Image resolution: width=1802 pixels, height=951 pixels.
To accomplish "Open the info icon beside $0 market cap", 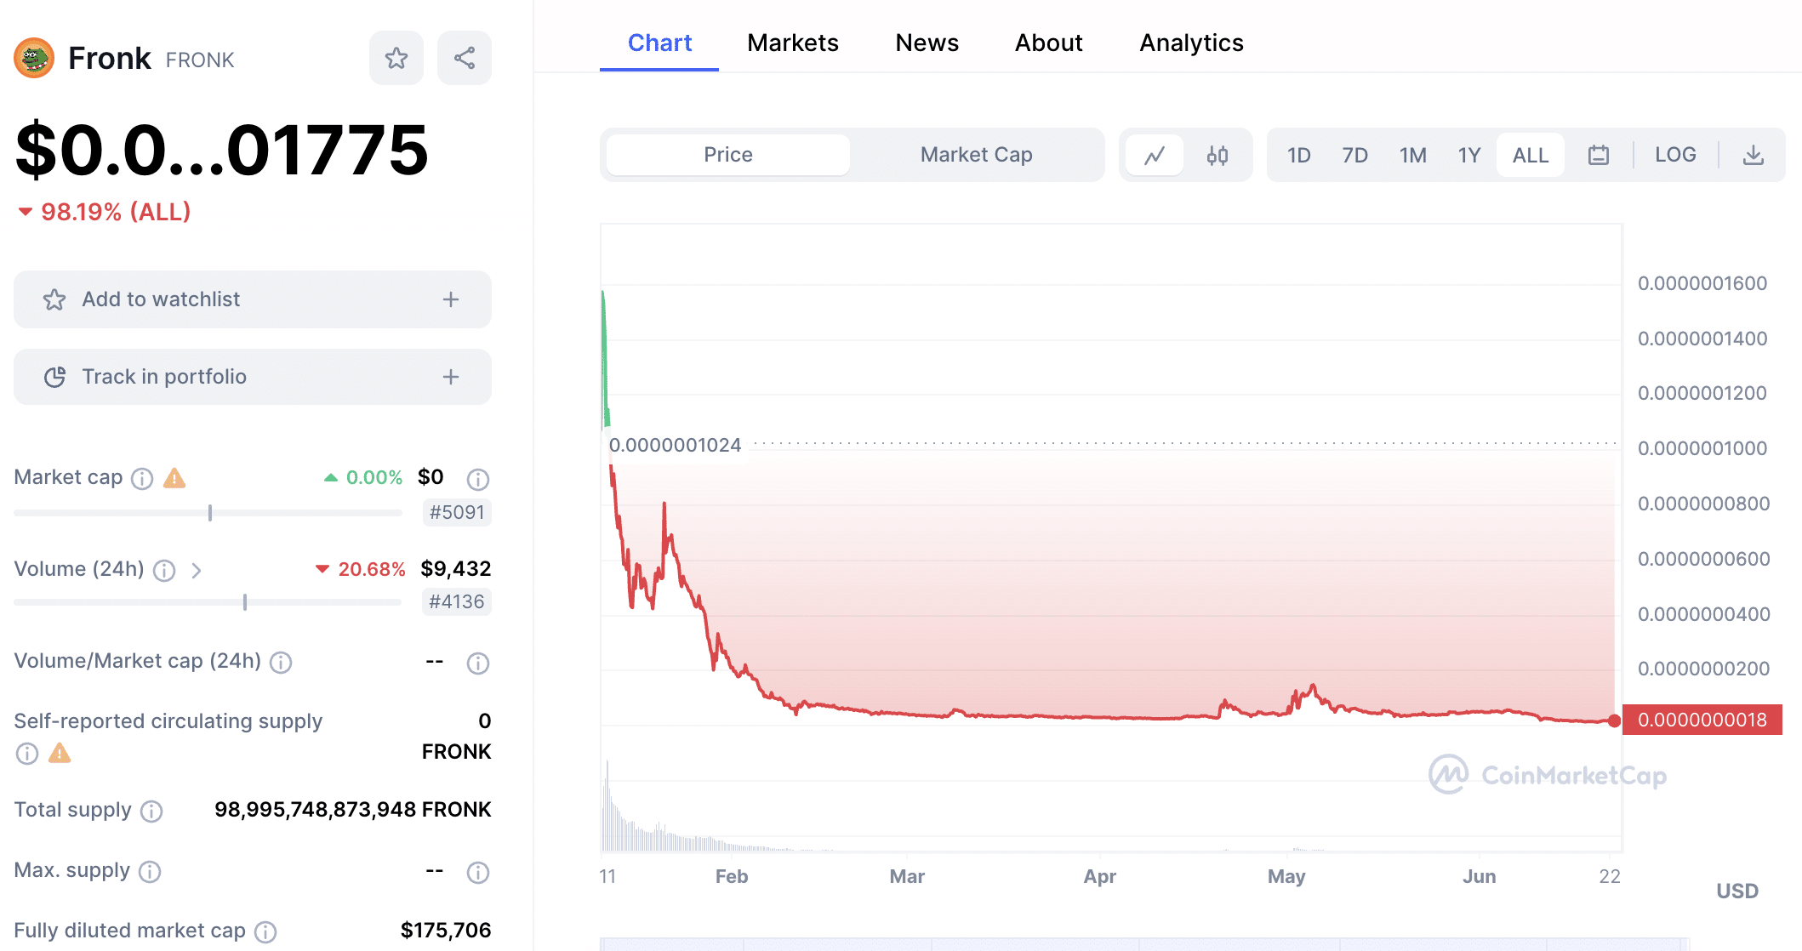I will click(478, 479).
